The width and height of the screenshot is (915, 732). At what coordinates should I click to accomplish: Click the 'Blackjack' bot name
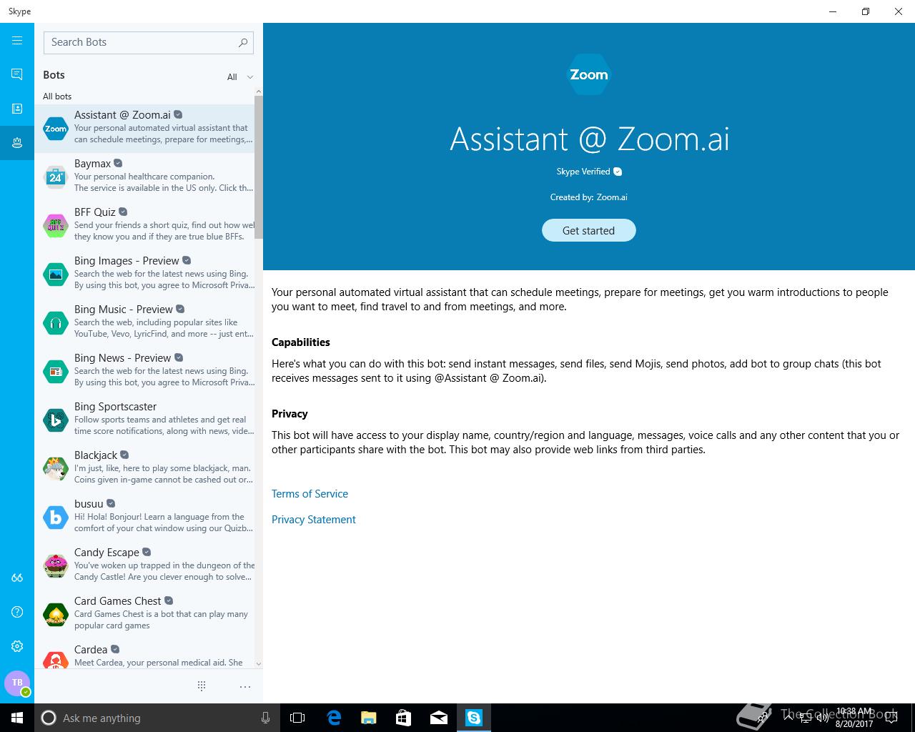[96, 455]
